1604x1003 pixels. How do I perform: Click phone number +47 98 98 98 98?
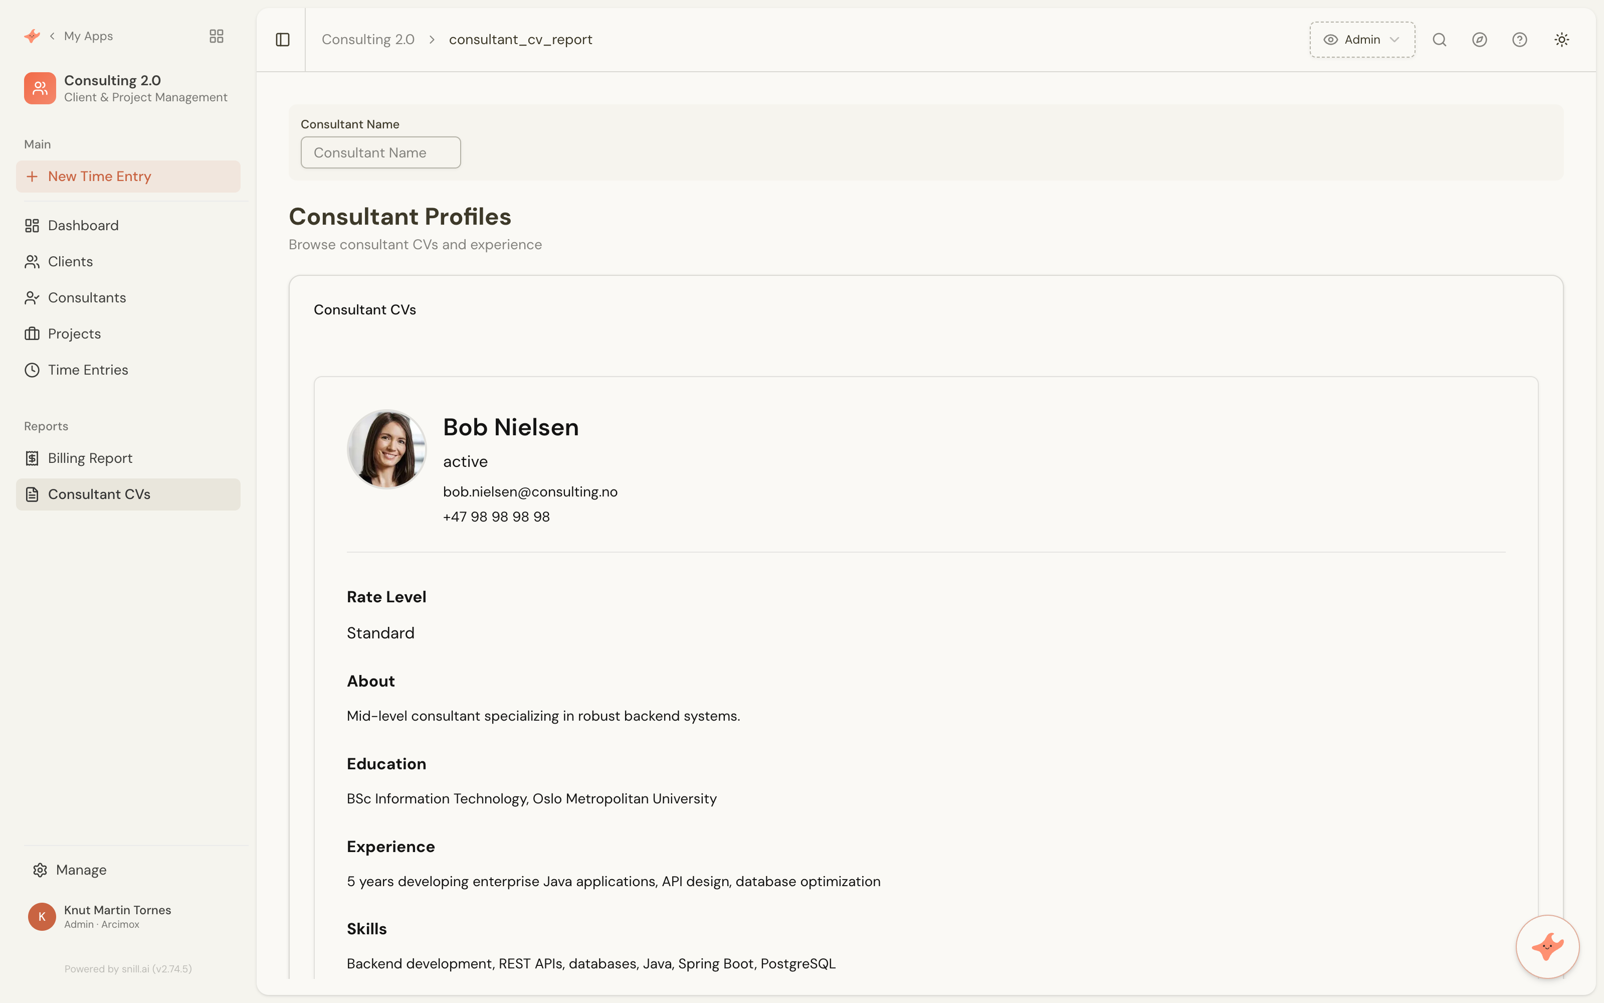click(496, 517)
